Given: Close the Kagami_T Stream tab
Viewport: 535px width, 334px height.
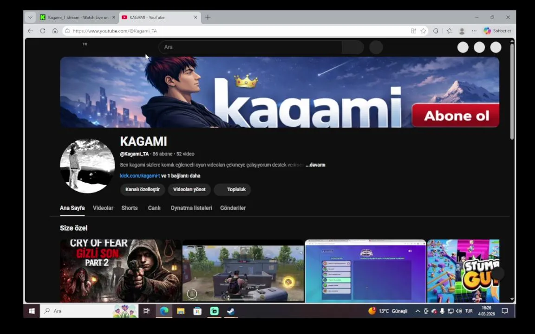Looking at the screenshot, I should tap(114, 17).
